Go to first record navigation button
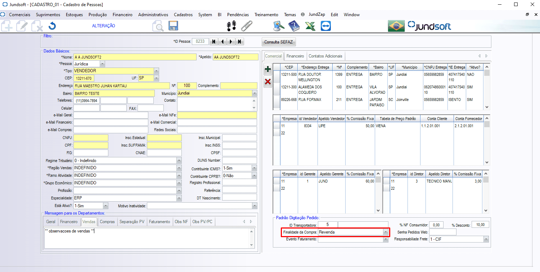Viewport: 540px width, 272px height. (214, 42)
